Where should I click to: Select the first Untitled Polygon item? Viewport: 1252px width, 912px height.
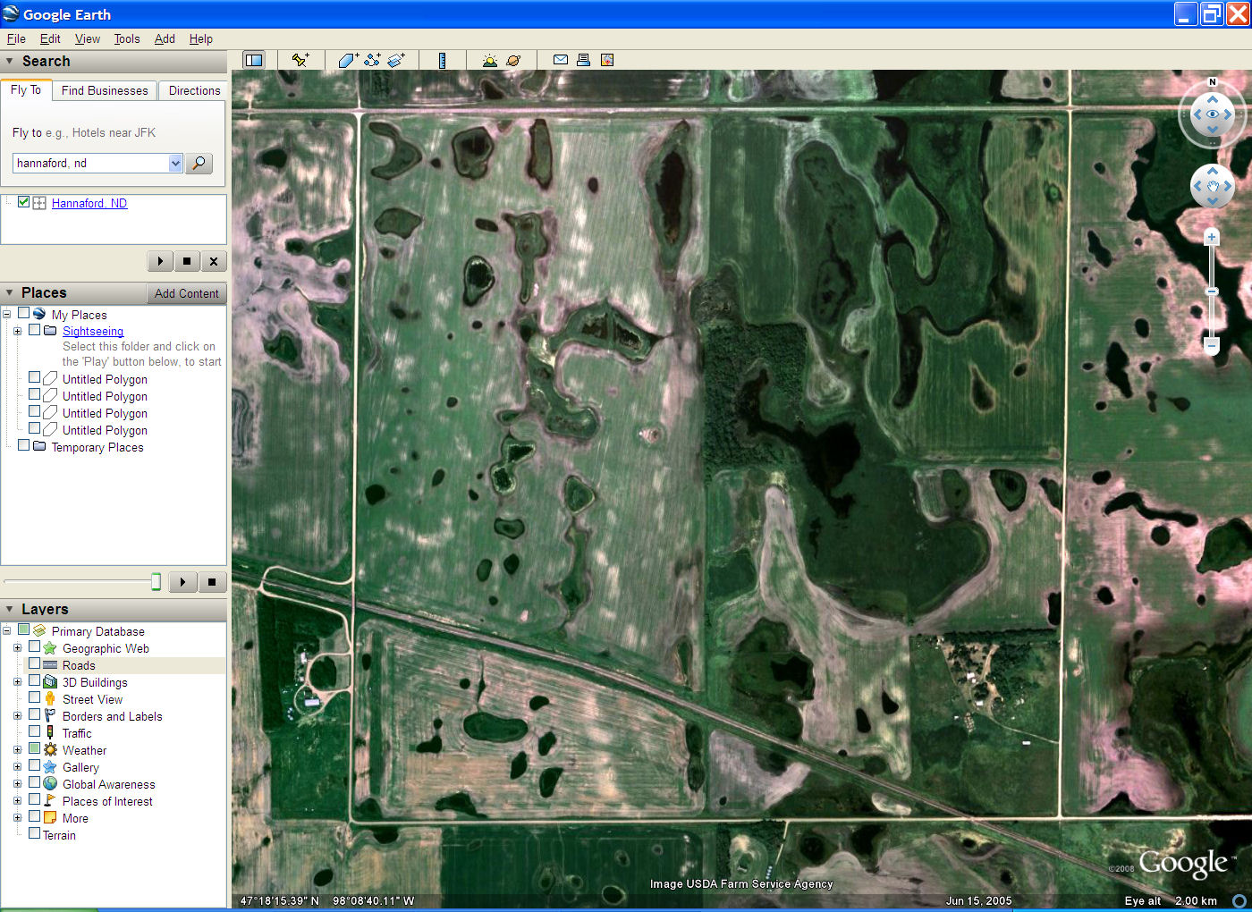[105, 379]
